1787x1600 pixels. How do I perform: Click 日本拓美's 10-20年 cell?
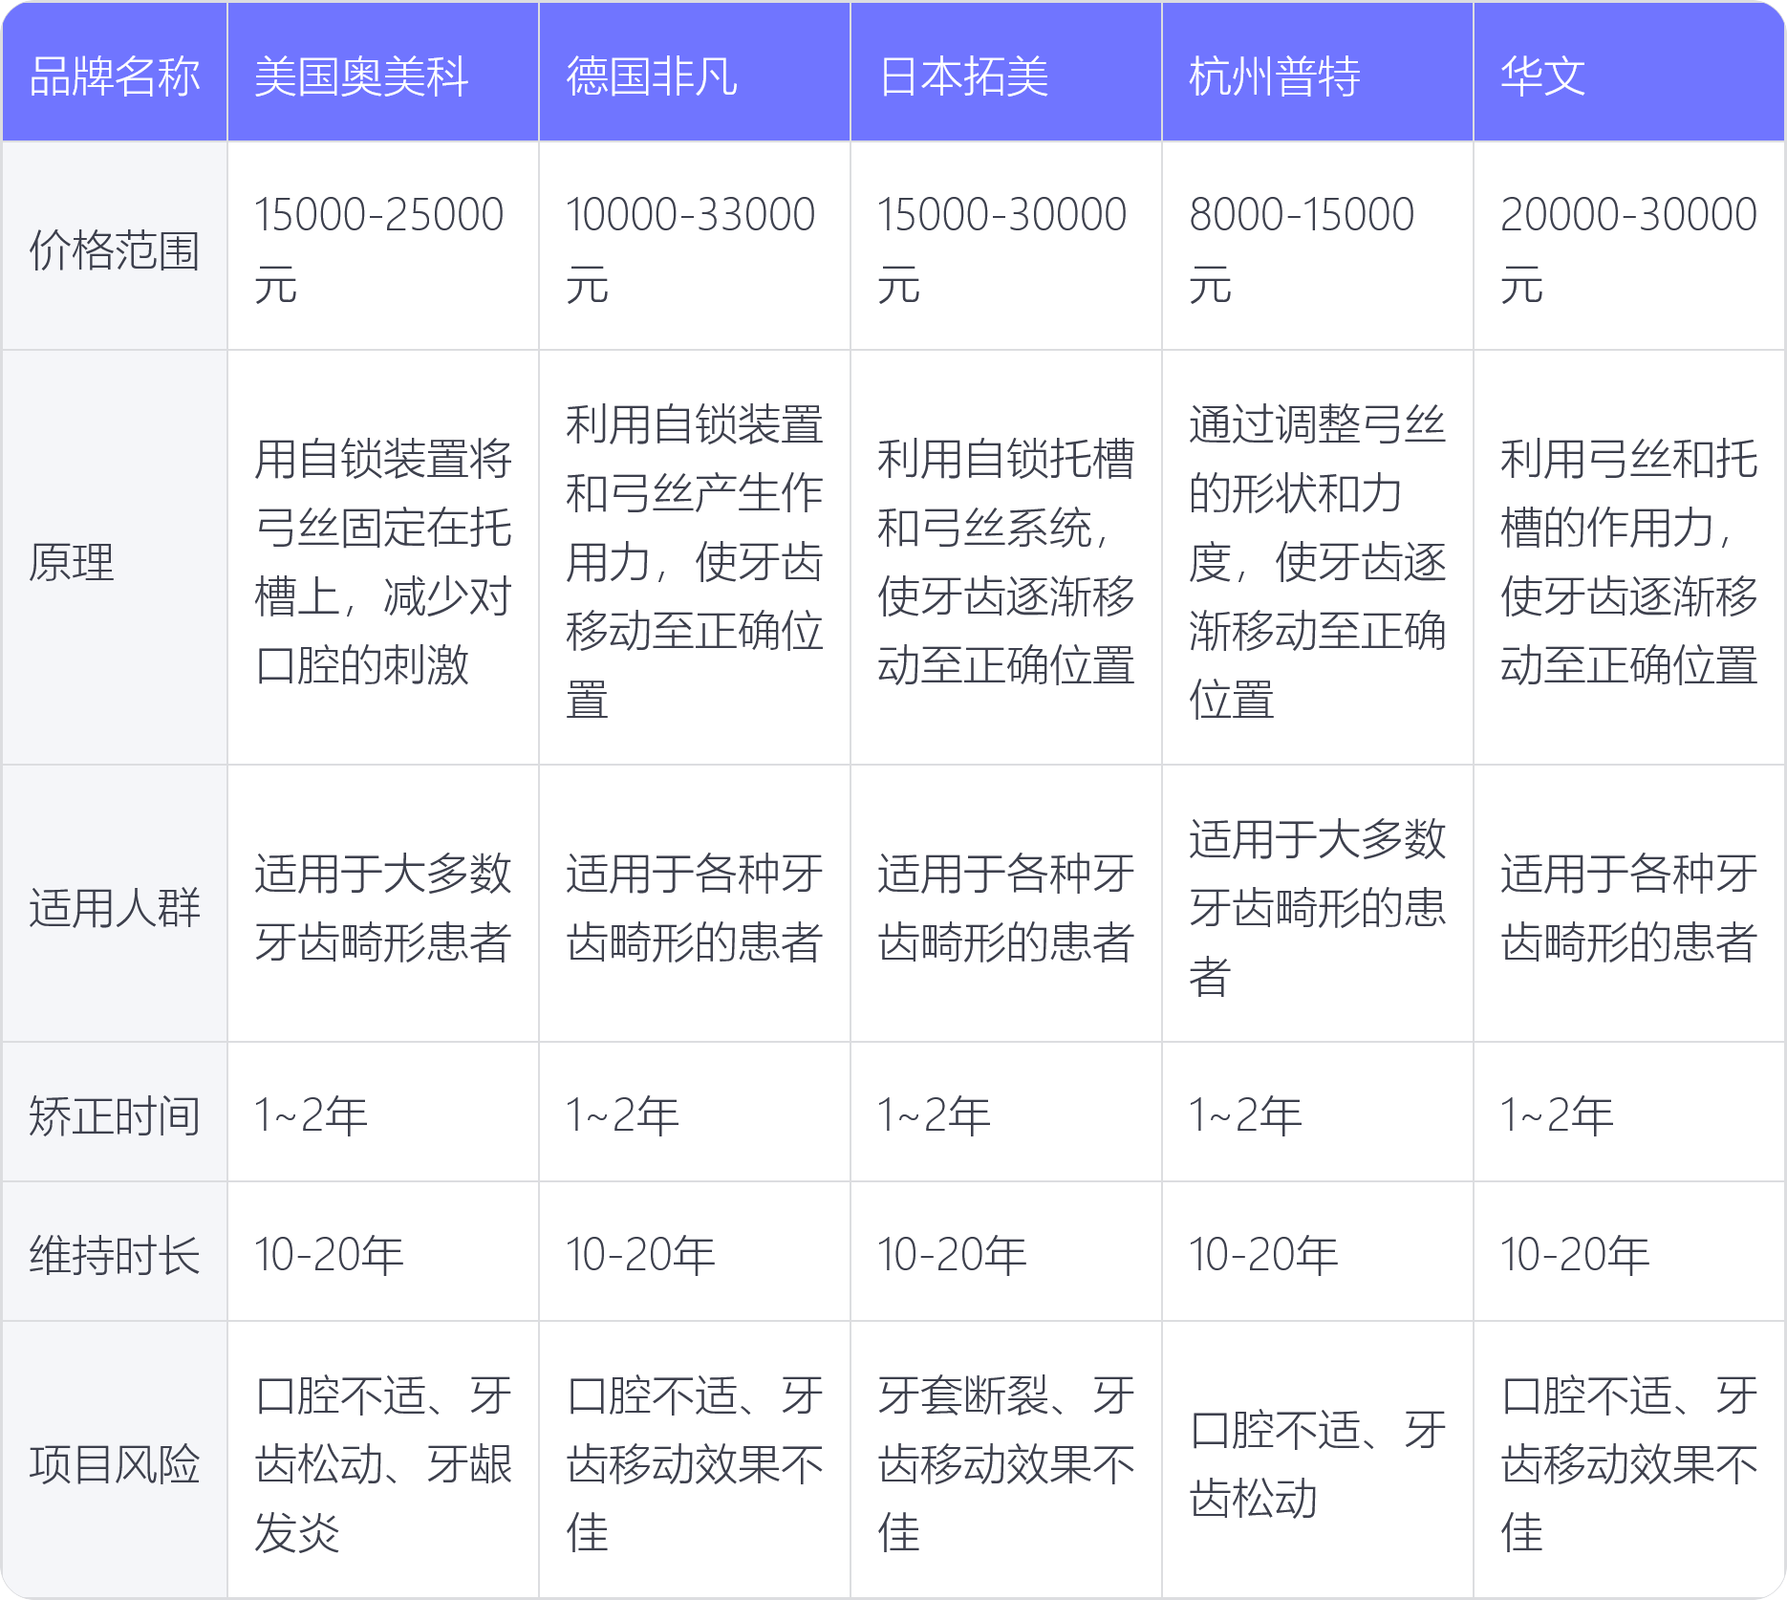tap(1006, 1252)
